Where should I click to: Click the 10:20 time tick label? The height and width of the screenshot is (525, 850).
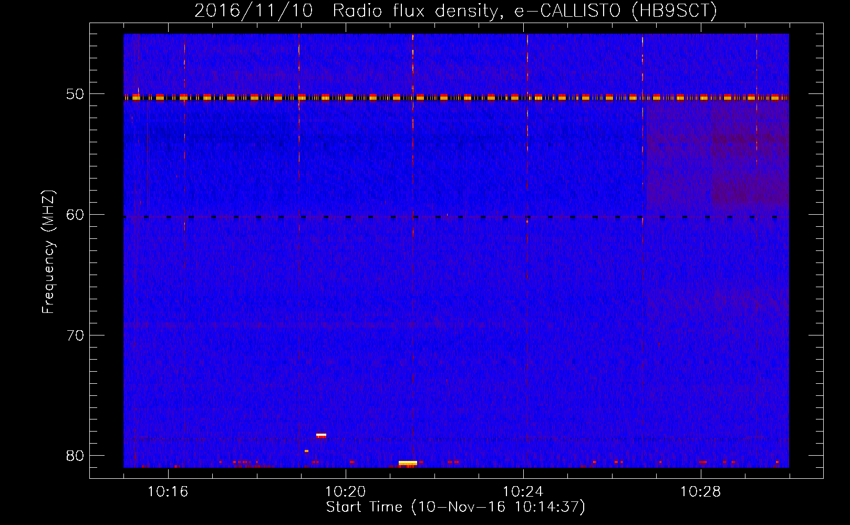click(x=345, y=492)
